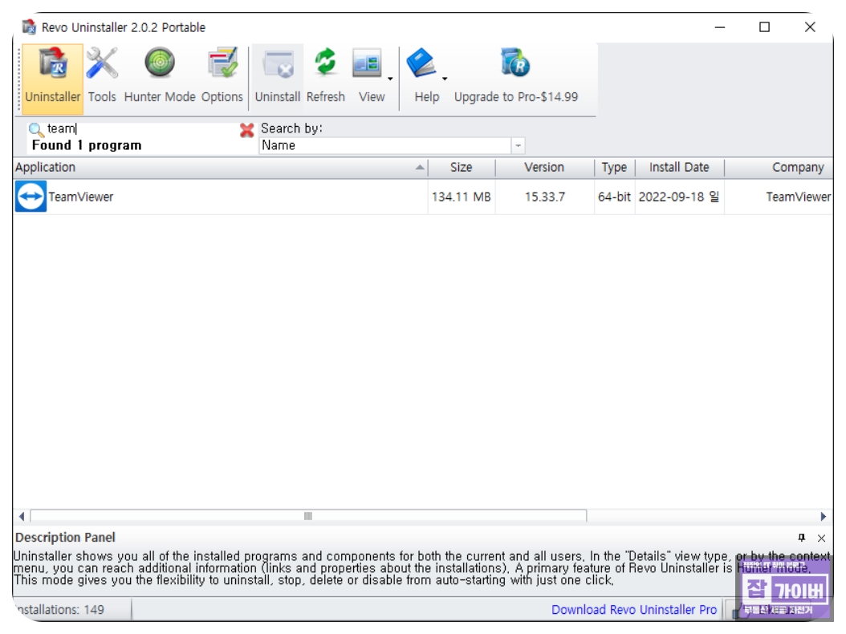
Task: Click the Installations: 149 status text
Action: coord(59,610)
